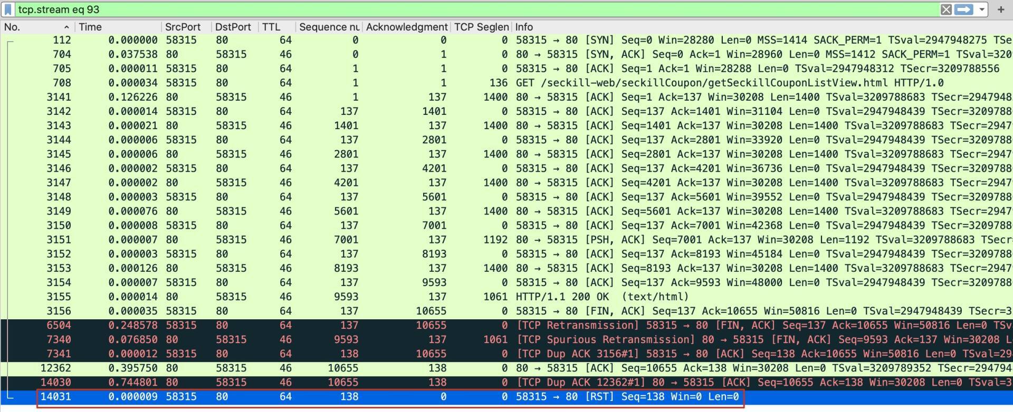Click the TCP Seglen column header
The image size is (1013, 412).
click(x=481, y=27)
